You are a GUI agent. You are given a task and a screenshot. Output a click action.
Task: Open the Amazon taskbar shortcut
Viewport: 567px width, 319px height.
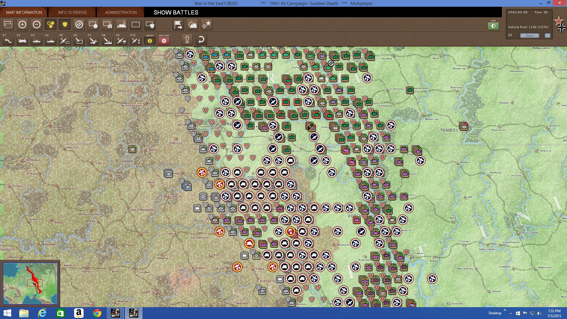click(79, 313)
